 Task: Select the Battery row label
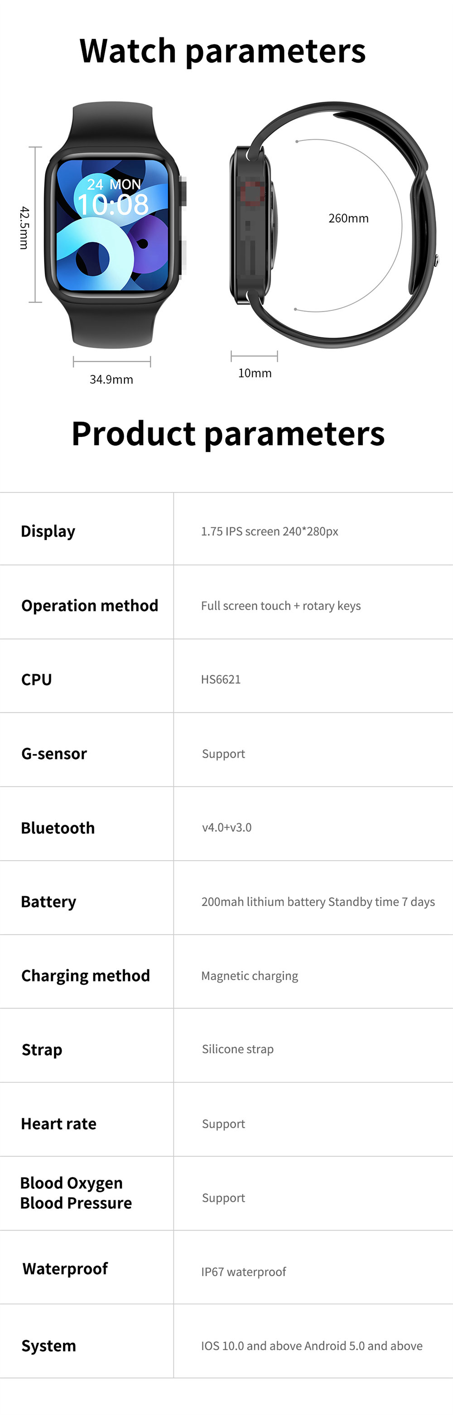[x=48, y=902]
